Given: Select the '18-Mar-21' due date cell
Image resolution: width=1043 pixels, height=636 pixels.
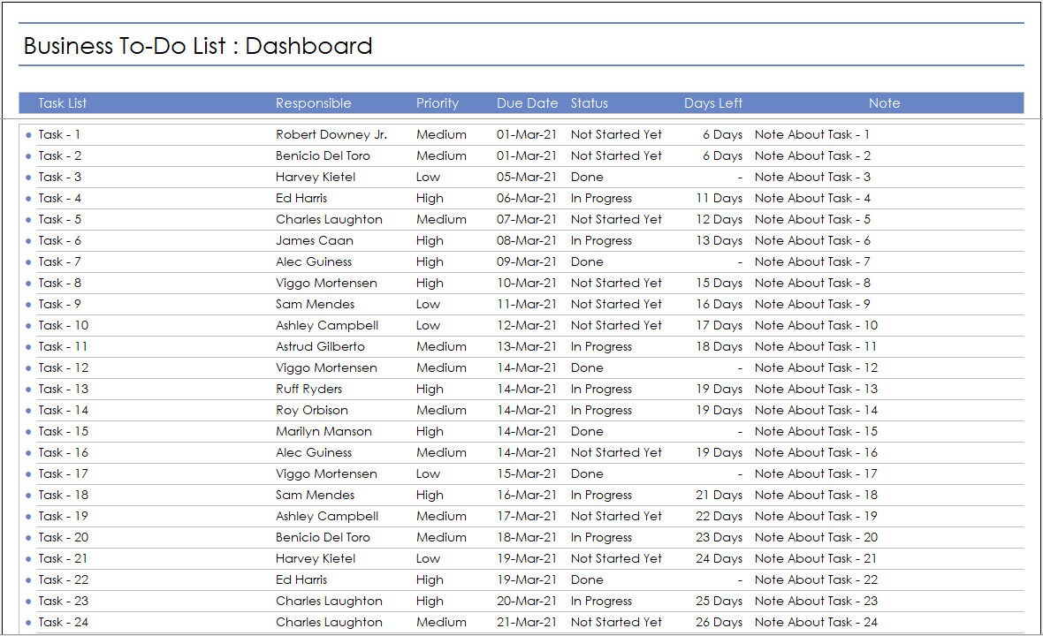Looking at the screenshot, I should tap(526, 538).
